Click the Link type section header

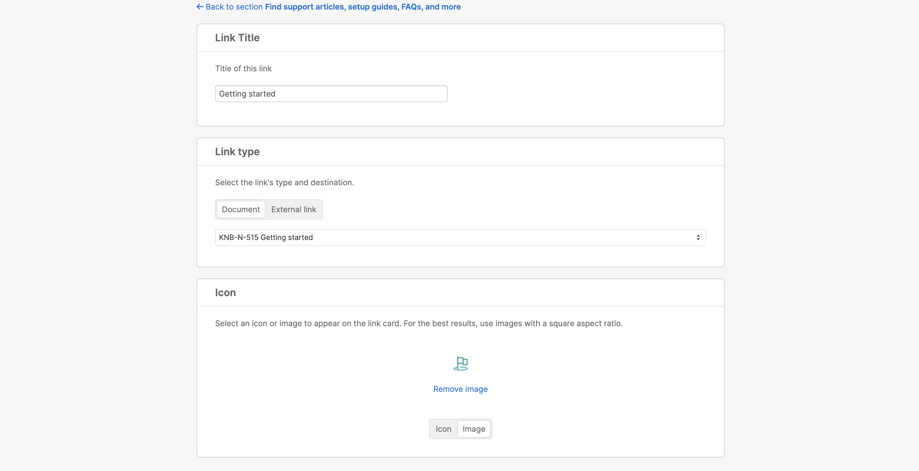pyautogui.click(x=237, y=151)
